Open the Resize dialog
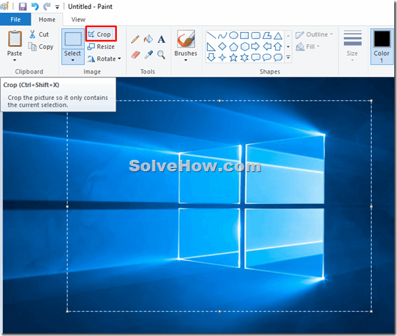The height and width of the screenshot is (336, 397). tap(101, 47)
